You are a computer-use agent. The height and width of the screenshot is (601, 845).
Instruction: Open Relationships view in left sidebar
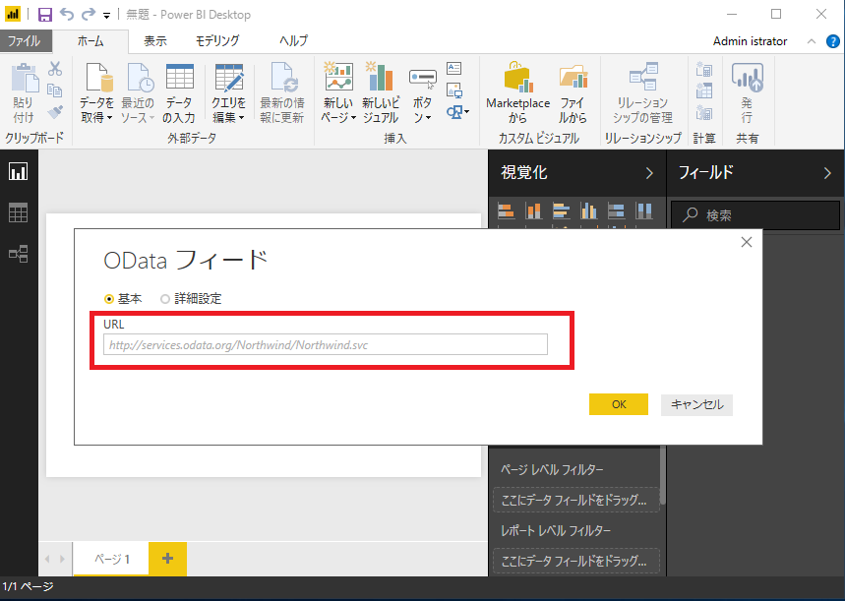19,254
